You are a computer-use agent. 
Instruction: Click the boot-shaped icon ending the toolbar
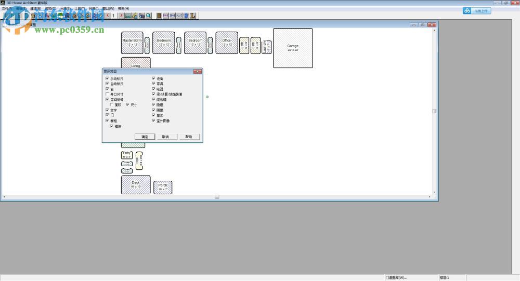click(x=193, y=16)
